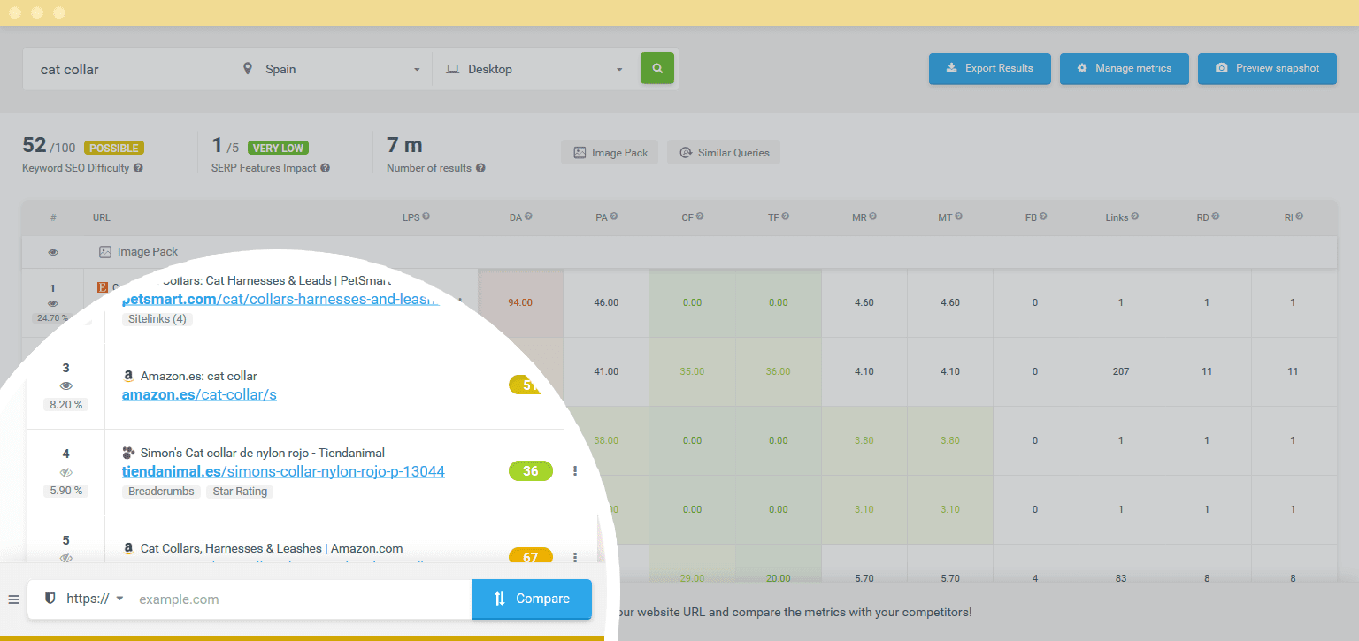Click the Sitelinks (4) tag
The image size is (1359, 641).
tap(157, 319)
